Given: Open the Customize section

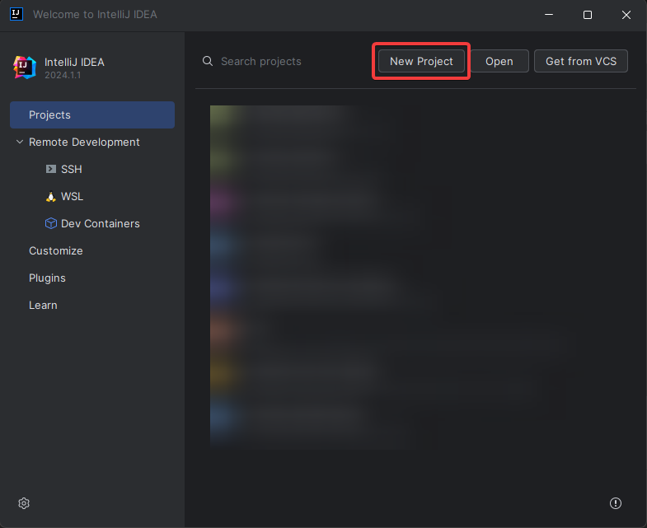Looking at the screenshot, I should point(56,251).
